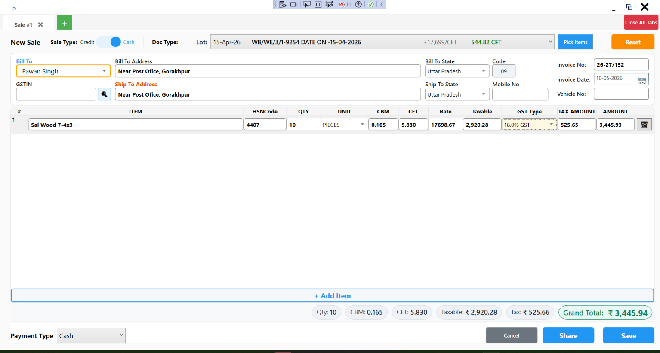
Task: Add a new sale tab with the green plus
Action: (65, 23)
